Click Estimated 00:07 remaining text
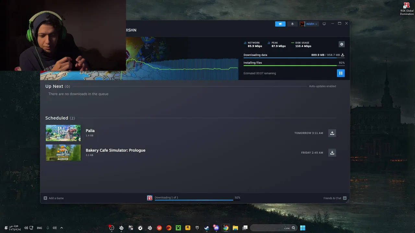Viewport: 415px width, 233px height. 260,73
